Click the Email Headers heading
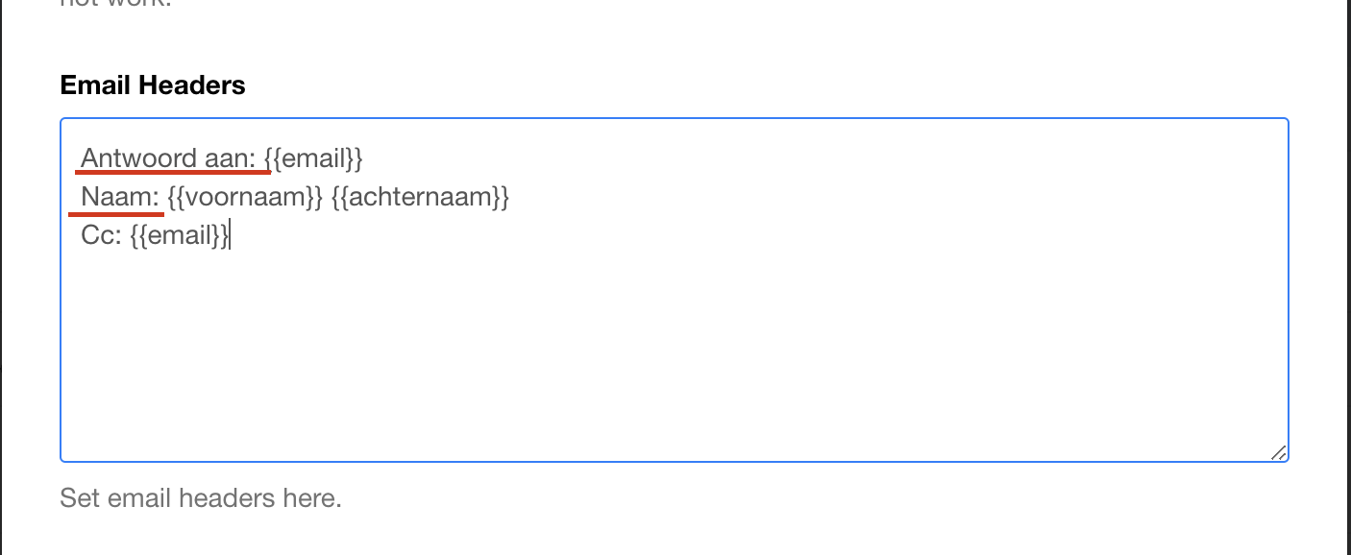This screenshot has height=555, width=1351. 152,85
